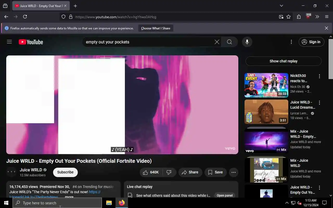List all tabs dropdown arrow

[281, 6]
